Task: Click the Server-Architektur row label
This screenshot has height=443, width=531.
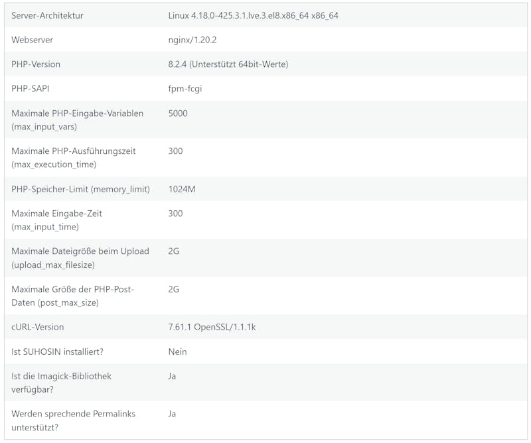Action: 47,15
